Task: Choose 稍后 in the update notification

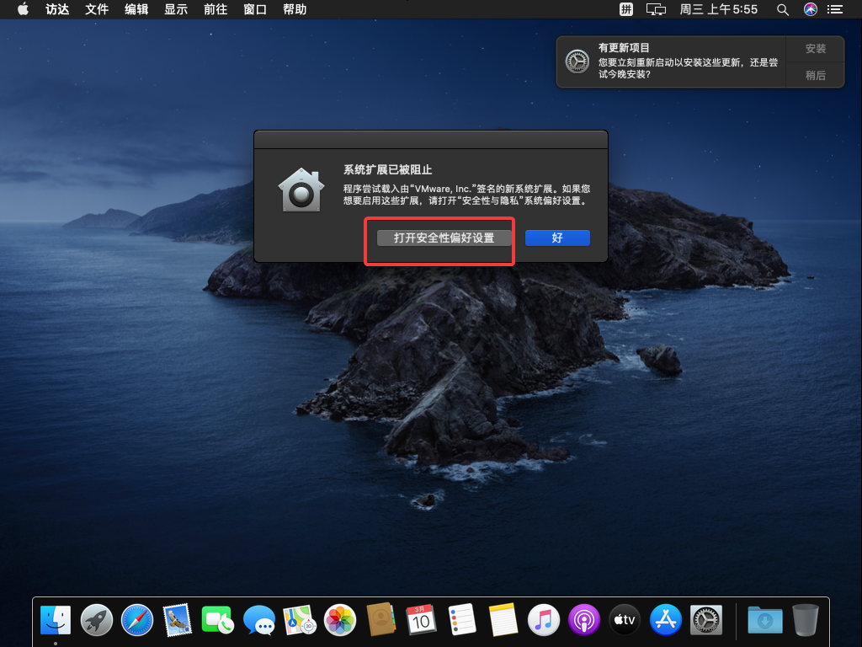Action: tap(815, 75)
